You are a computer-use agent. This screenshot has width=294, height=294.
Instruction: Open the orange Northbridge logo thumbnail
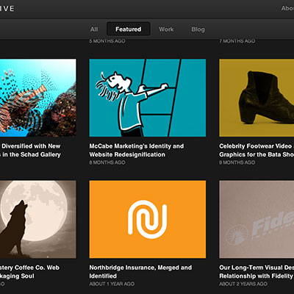[148, 219]
